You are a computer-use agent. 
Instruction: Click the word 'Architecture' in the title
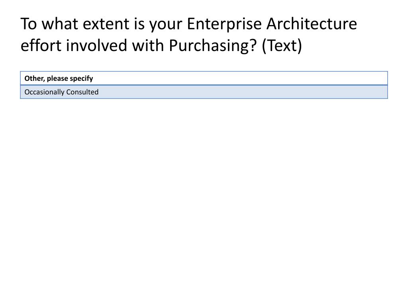pyautogui.click(x=312, y=24)
